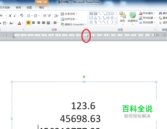Open 形状填充 shape fill options

[147, 13]
